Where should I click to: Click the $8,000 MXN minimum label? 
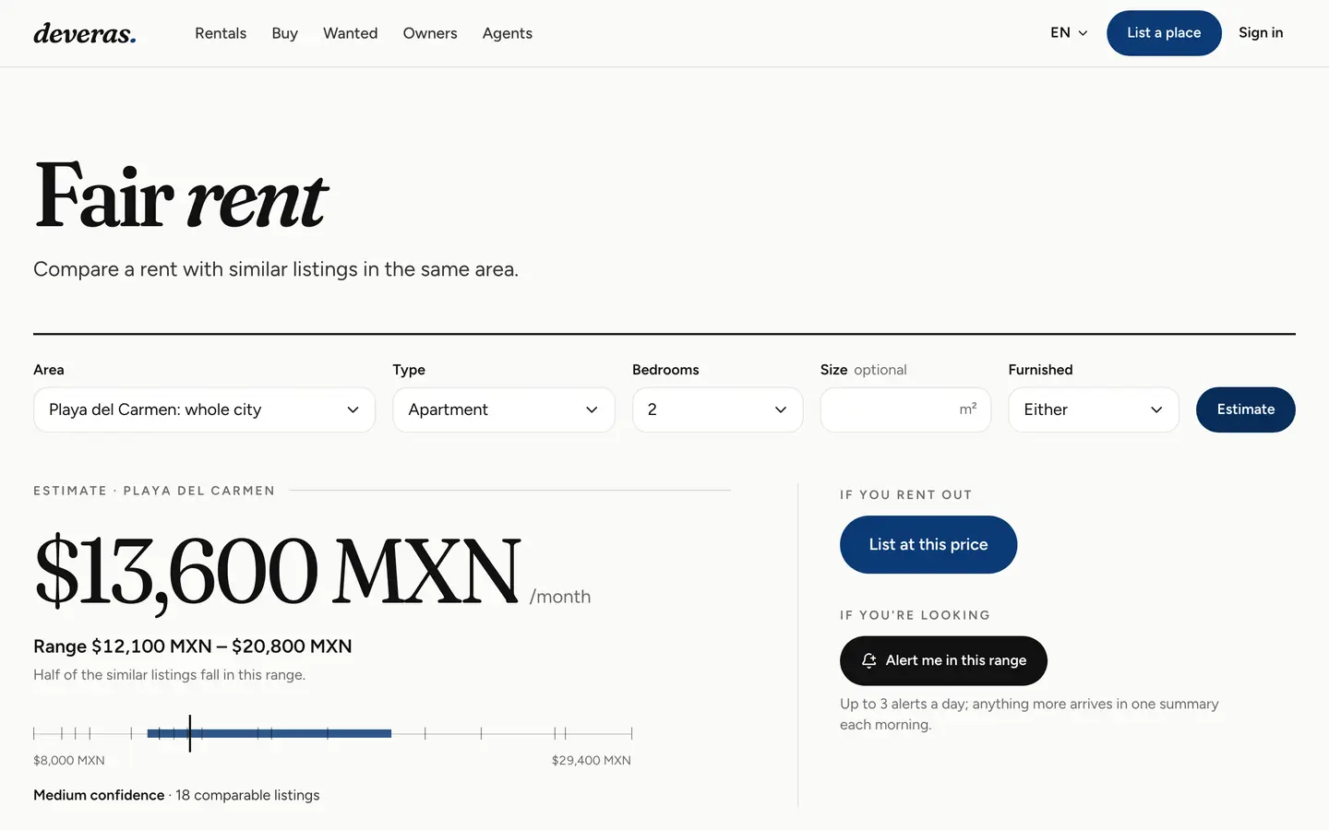pyautogui.click(x=69, y=761)
